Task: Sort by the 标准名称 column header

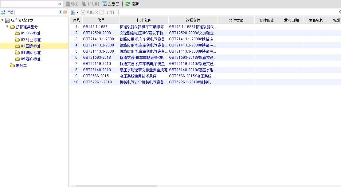Action: (144, 20)
